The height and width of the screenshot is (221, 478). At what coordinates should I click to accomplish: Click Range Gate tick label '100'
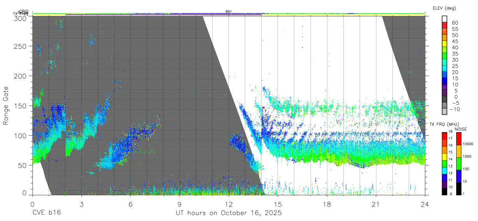tap(21, 135)
